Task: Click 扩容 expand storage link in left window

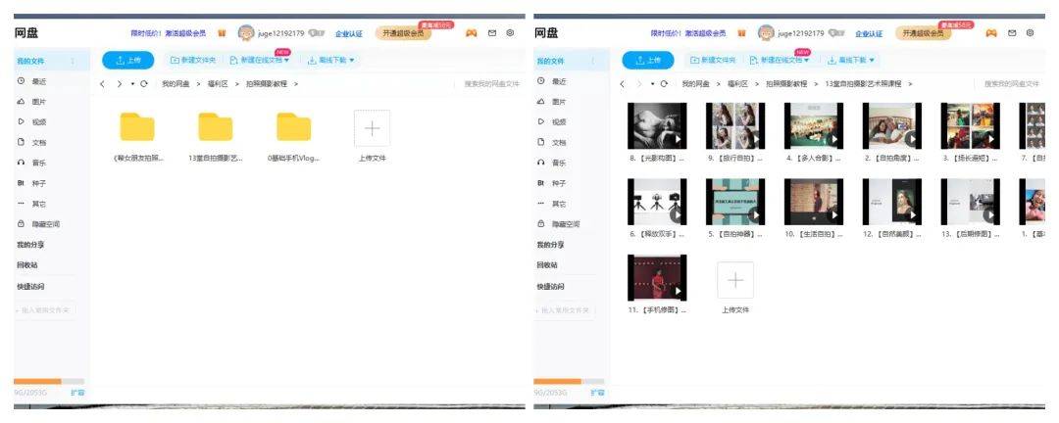Action: 77,392
